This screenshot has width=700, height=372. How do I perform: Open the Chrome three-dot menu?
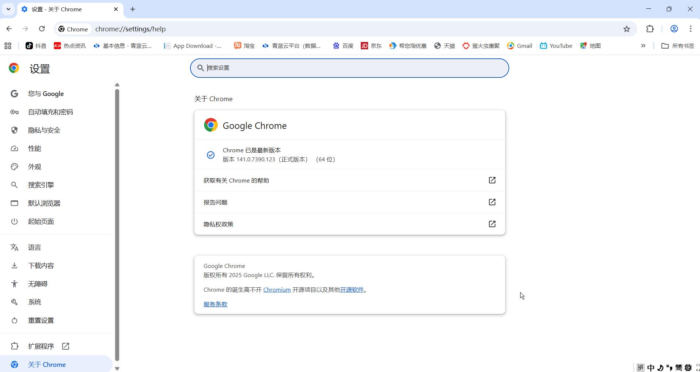(690, 29)
